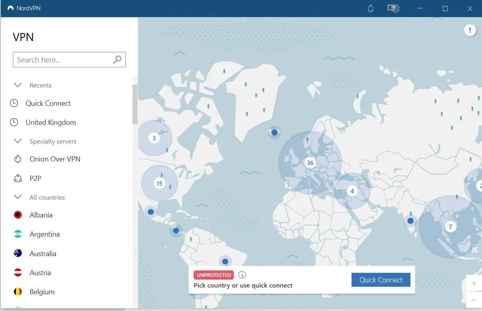Click the Australia flag icon
This screenshot has width=482, height=311.
pyautogui.click(x=18, y=253)
